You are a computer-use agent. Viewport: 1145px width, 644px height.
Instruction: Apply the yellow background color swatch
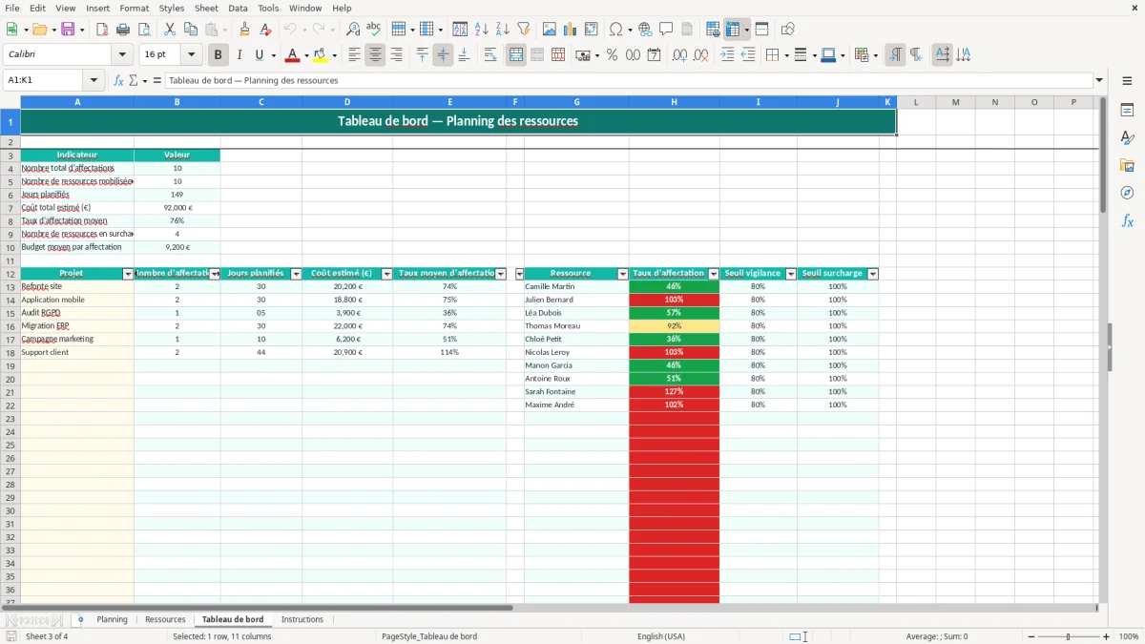pyautogui.click(x=321, y=55)
